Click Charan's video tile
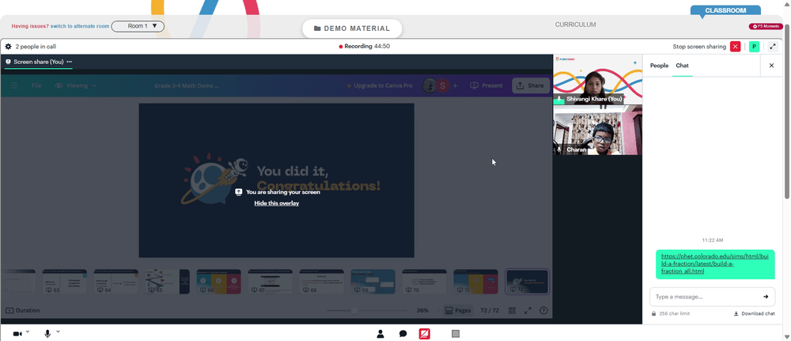 pos(598,130)
